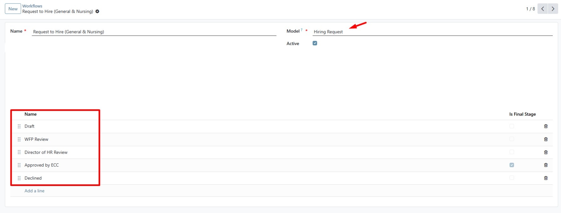Click the workflow Name input field
The height and width of the screenshot is (213, 561).
154,32
